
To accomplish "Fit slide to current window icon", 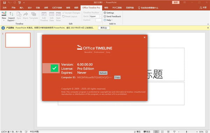I will [206, 132].
